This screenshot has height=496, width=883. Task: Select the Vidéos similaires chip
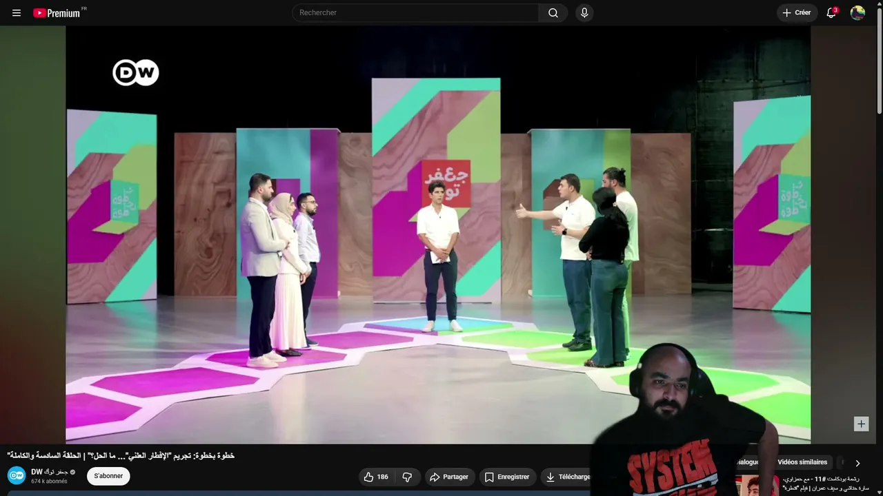802,462
